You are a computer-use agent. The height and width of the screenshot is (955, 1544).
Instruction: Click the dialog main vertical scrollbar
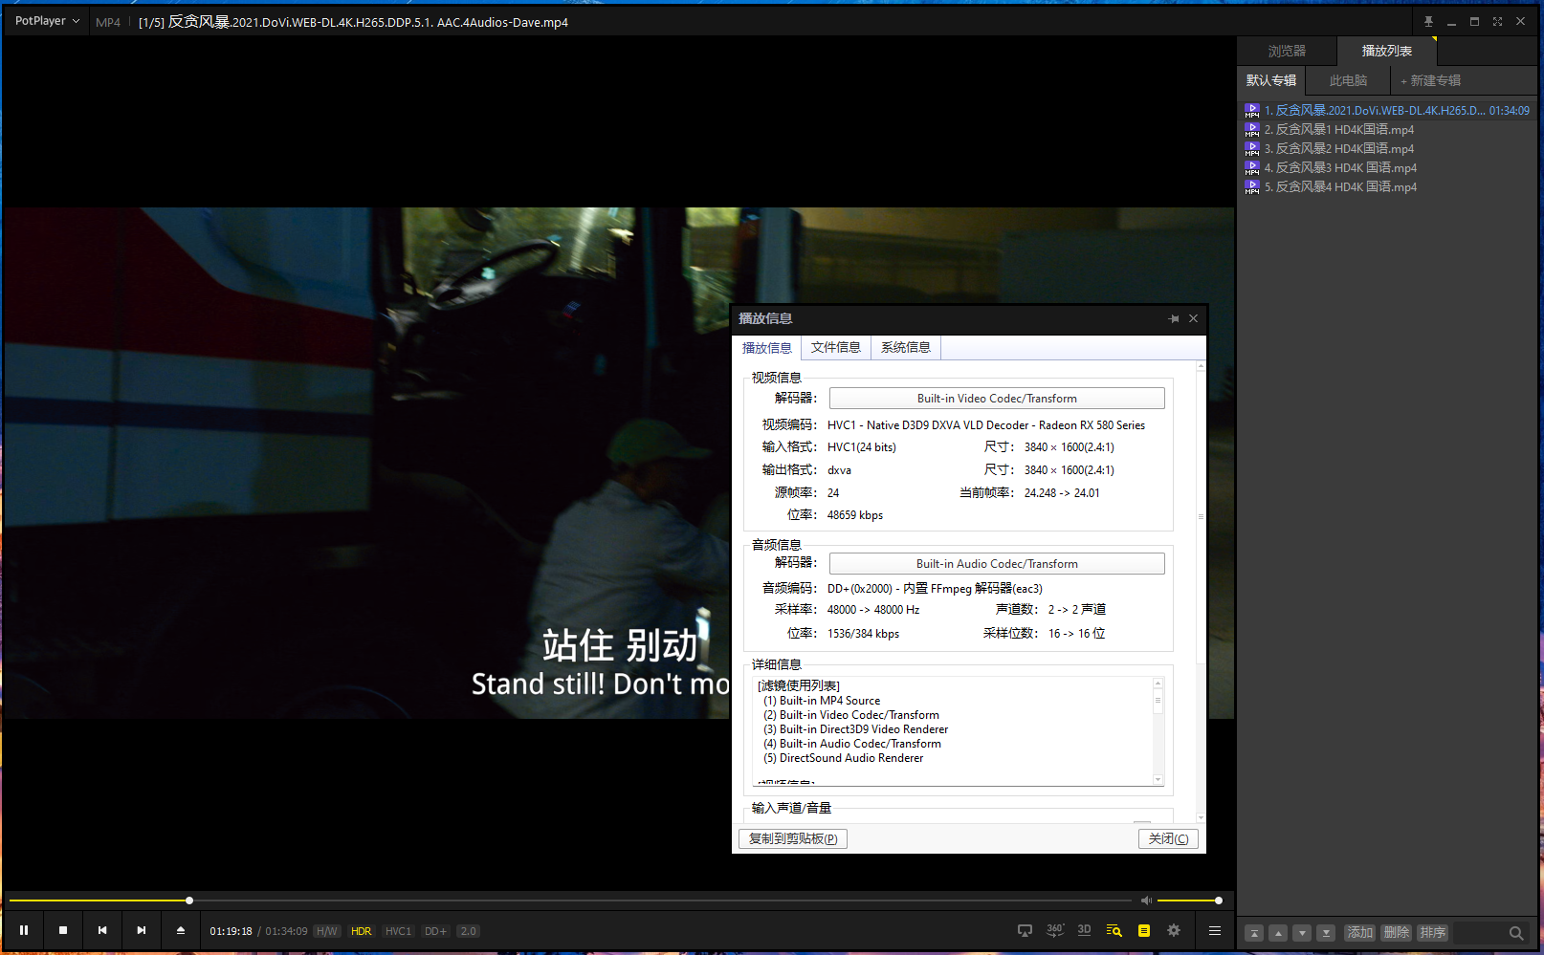click(x=1201, y=592)
